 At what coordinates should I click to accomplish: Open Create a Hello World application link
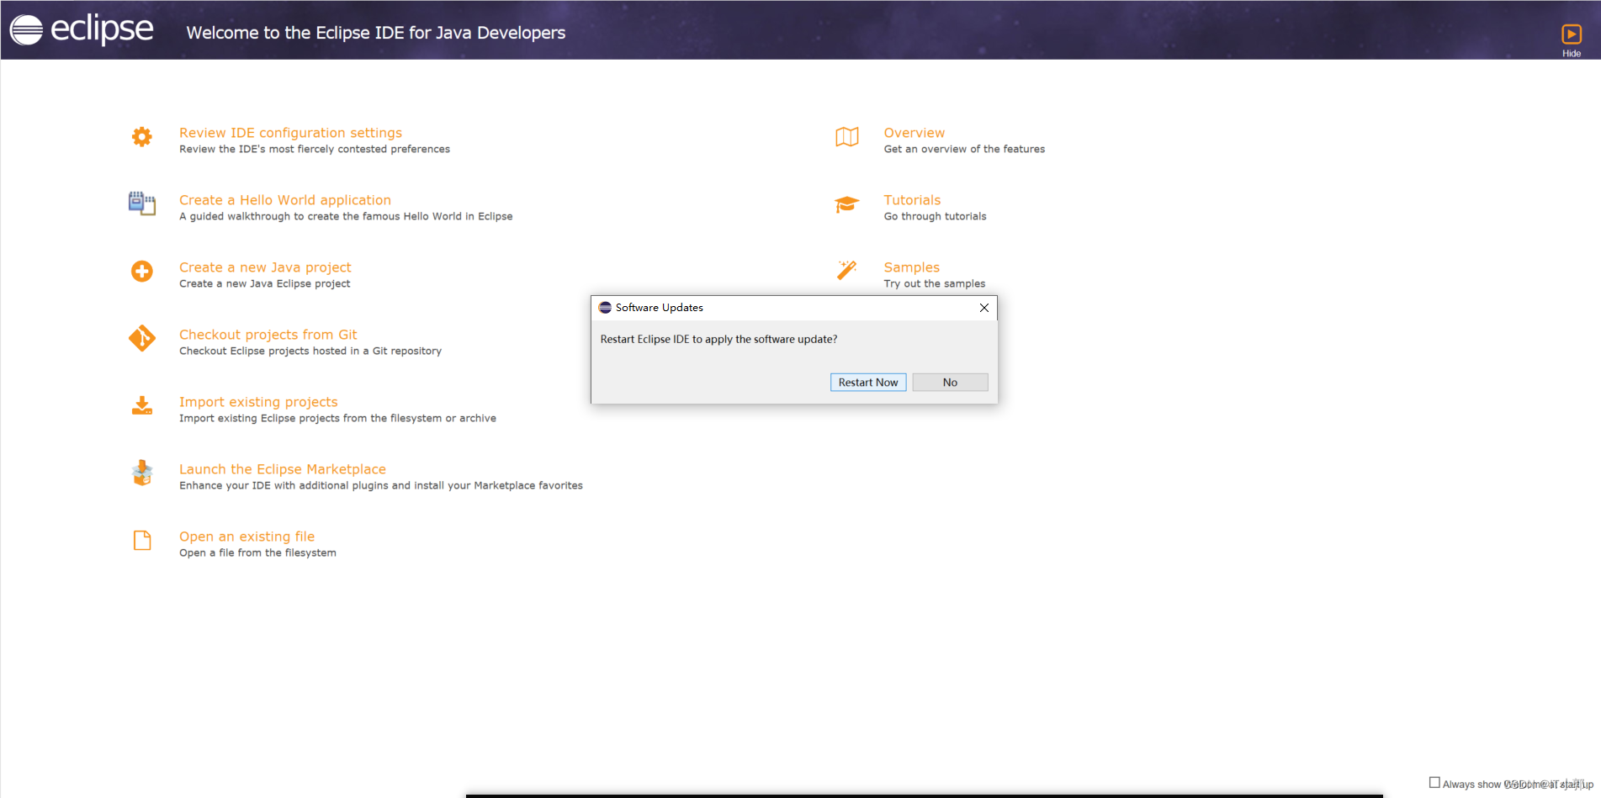tap(285, 200)
